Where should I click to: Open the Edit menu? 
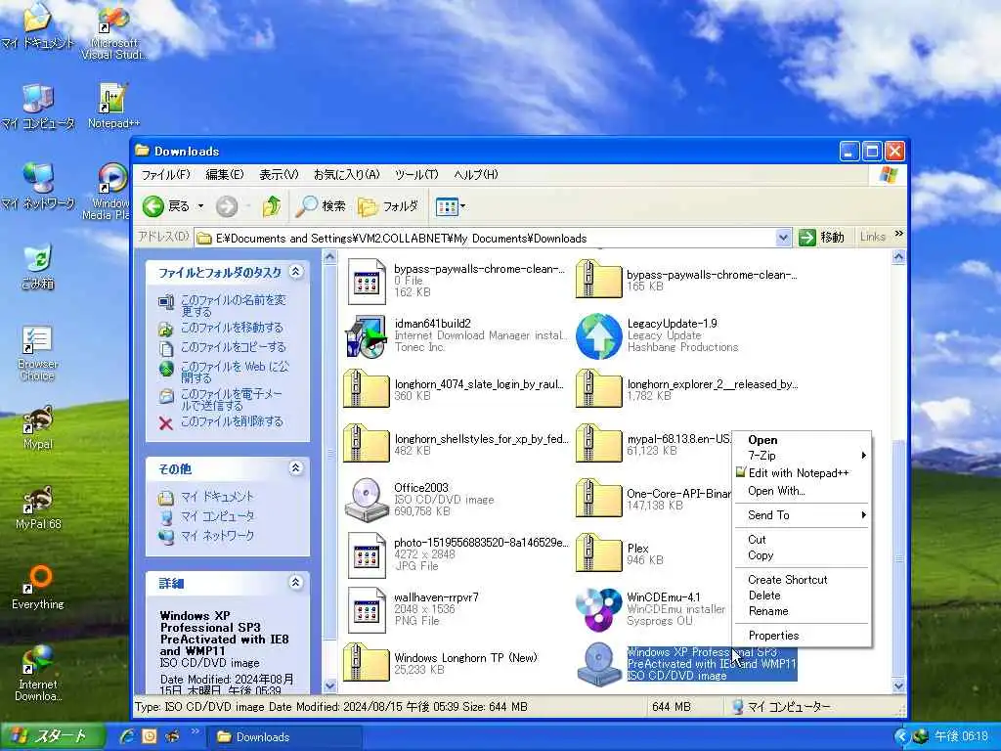pyautogui.click(x=224, y=174)
